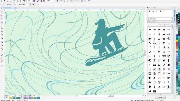Adjust the symbol size slider in docker
This screenshot has height=101, width=180.
(x=165, y=25)
